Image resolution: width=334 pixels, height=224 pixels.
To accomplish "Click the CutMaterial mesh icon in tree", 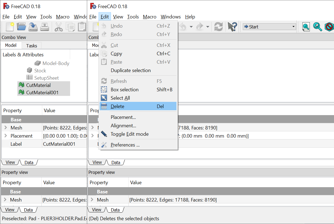I will [x=22, y=85].
